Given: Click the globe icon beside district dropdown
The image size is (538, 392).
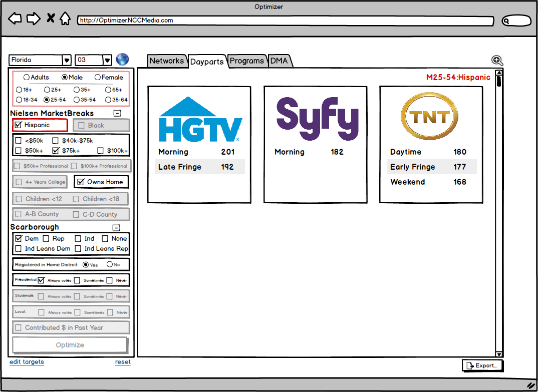Looking at the screenshot, I should (122, 60).
